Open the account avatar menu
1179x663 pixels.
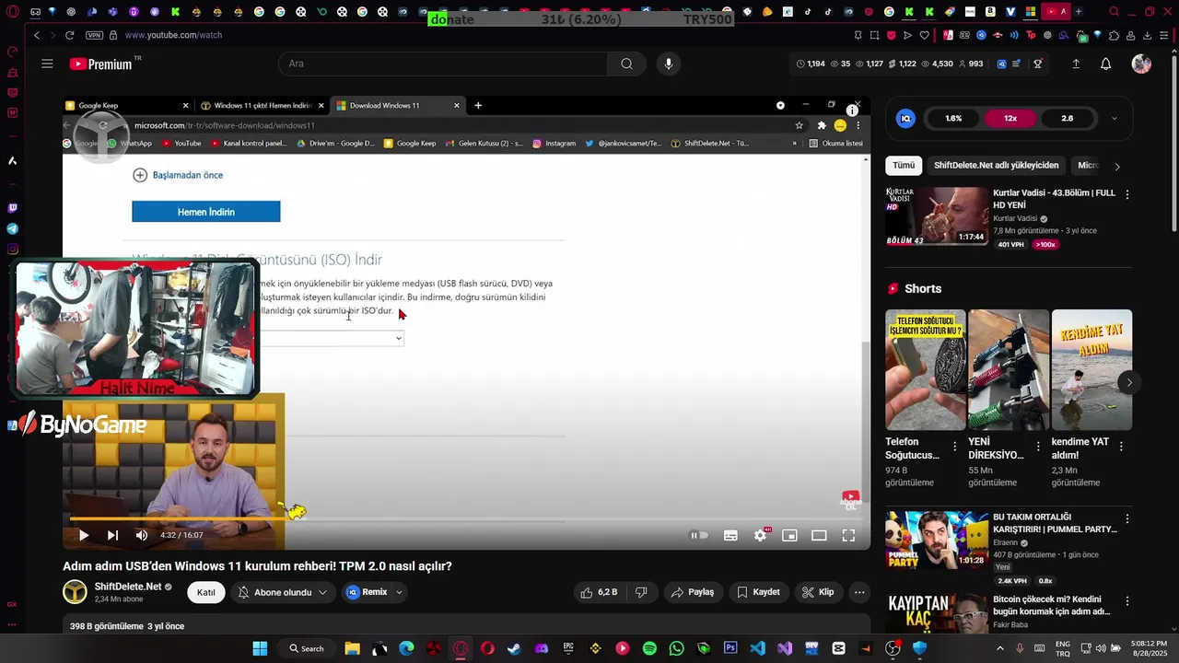coord(1141,64)
